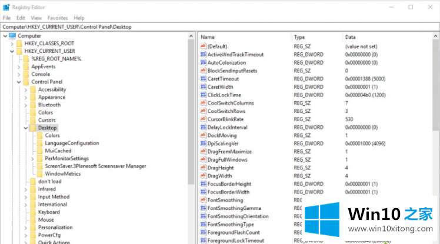Click the folder icon for Bluetooth key
Screen dimensions: 440x244
33,105
